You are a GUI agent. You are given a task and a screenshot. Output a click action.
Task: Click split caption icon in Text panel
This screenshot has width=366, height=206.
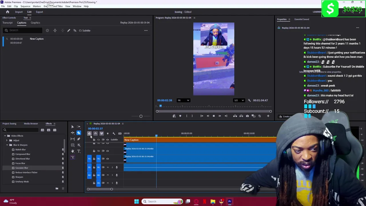(x=55, y=30)
